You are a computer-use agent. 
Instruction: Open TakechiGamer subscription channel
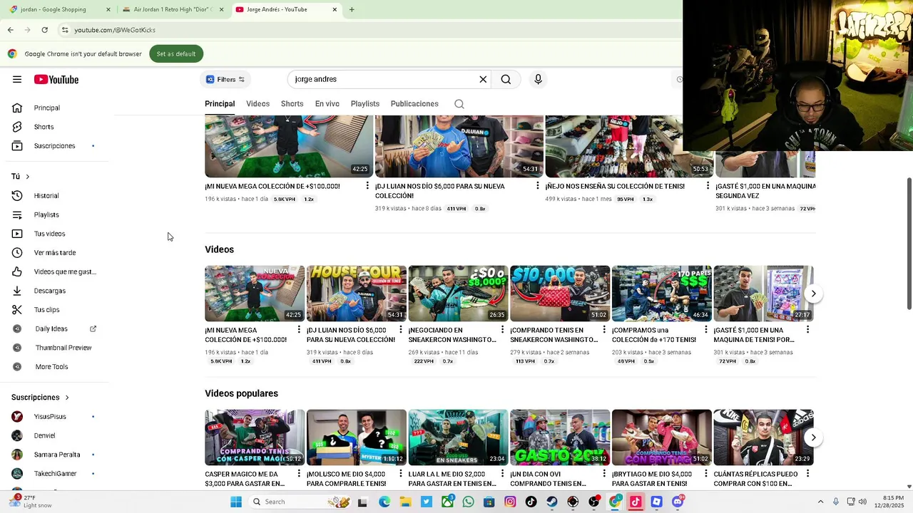point(54,474)
